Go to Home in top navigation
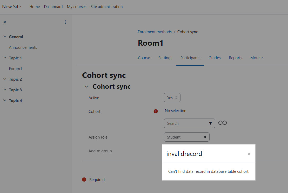The width and height of the screenshot is (288, 193). point(35,7)
